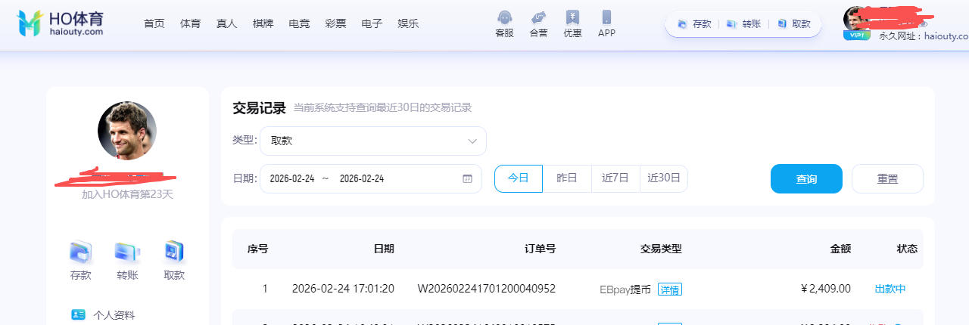Click the 客服 customer service icon
Image resolution: width=969 pixels, height=325 pixels.
click(x=504, y=18)
